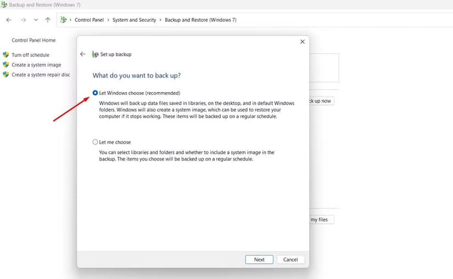
Task: Click the What do you want to back up? heading
Action: (x=136, y=75)
